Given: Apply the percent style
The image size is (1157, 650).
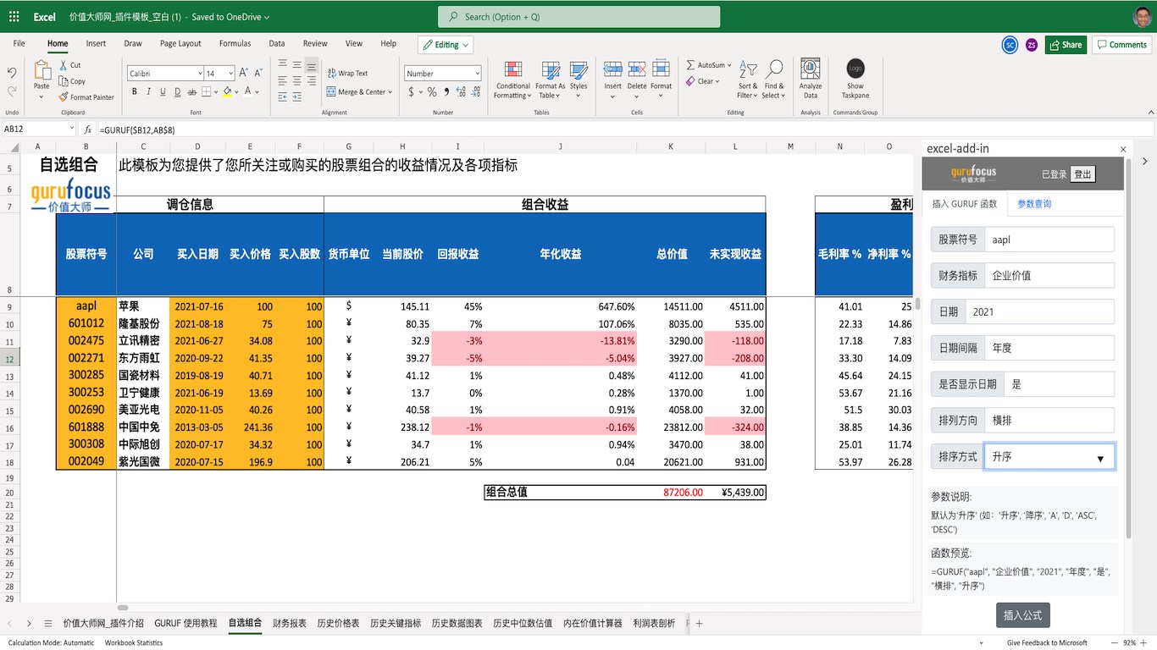Looking at the screenshot, I should 432,91.
